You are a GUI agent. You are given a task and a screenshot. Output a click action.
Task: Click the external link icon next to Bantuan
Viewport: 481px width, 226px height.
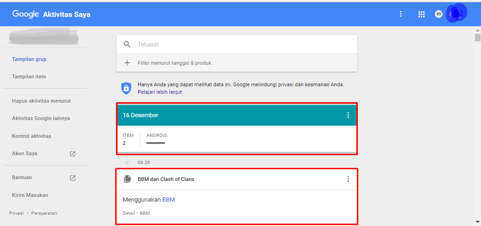(73, 178)
